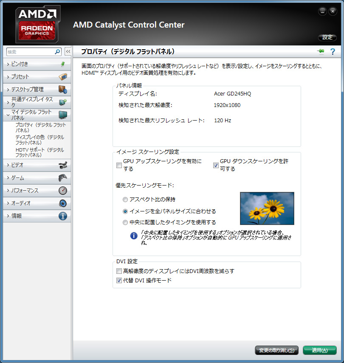Viewport: 344px width, 363px height.
Task: Click the AMD Catalyst Control Center title
Action: pos(129,25)
